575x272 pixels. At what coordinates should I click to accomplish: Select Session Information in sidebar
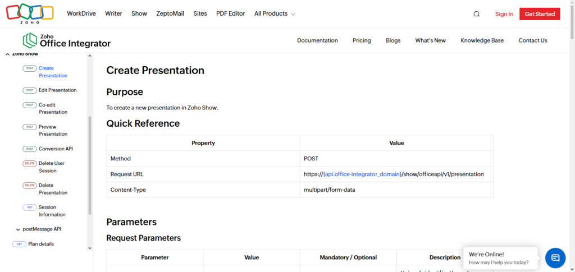52,211
